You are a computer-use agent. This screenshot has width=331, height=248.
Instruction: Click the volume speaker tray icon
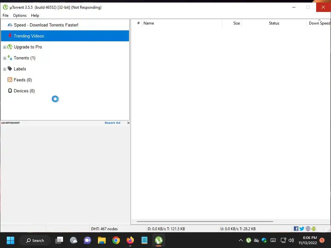291,240
